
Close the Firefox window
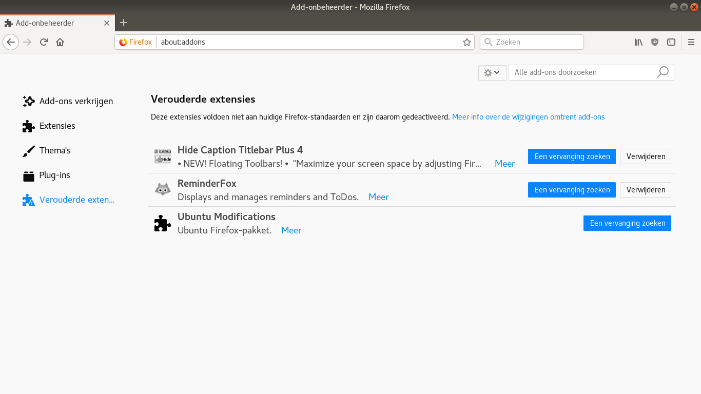[694, 7]
